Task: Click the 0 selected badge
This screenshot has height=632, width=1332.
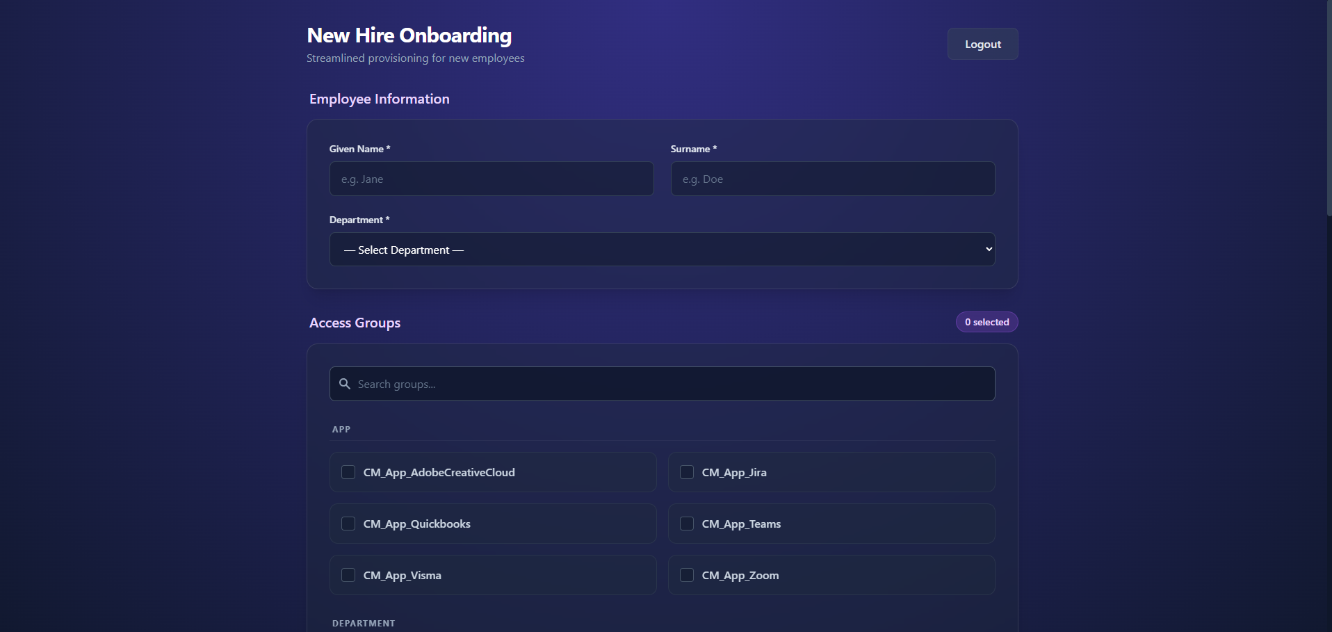Action: 986,322
